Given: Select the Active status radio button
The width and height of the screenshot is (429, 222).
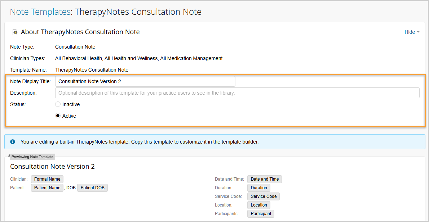Looking at the screenshot, I should tap(58, 116).
